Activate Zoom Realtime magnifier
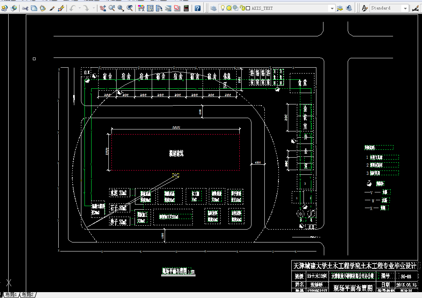The image size is (422, 298). tap(112, 8)
